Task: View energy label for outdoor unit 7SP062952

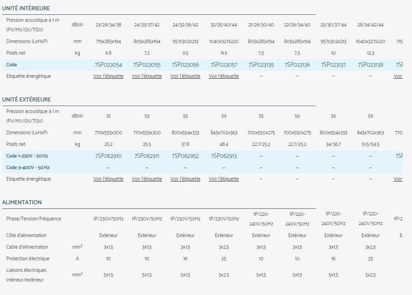Action: [185, 179]
